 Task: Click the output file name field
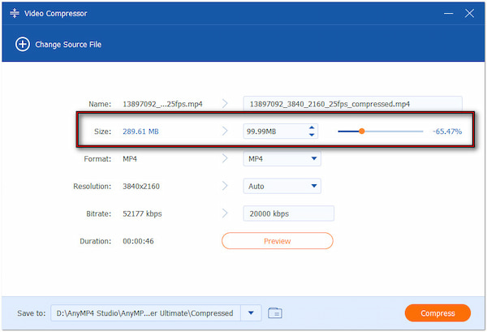point(352,104)
